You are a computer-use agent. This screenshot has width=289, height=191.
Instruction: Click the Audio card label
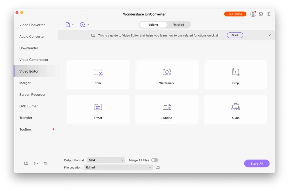pos(236,118)
